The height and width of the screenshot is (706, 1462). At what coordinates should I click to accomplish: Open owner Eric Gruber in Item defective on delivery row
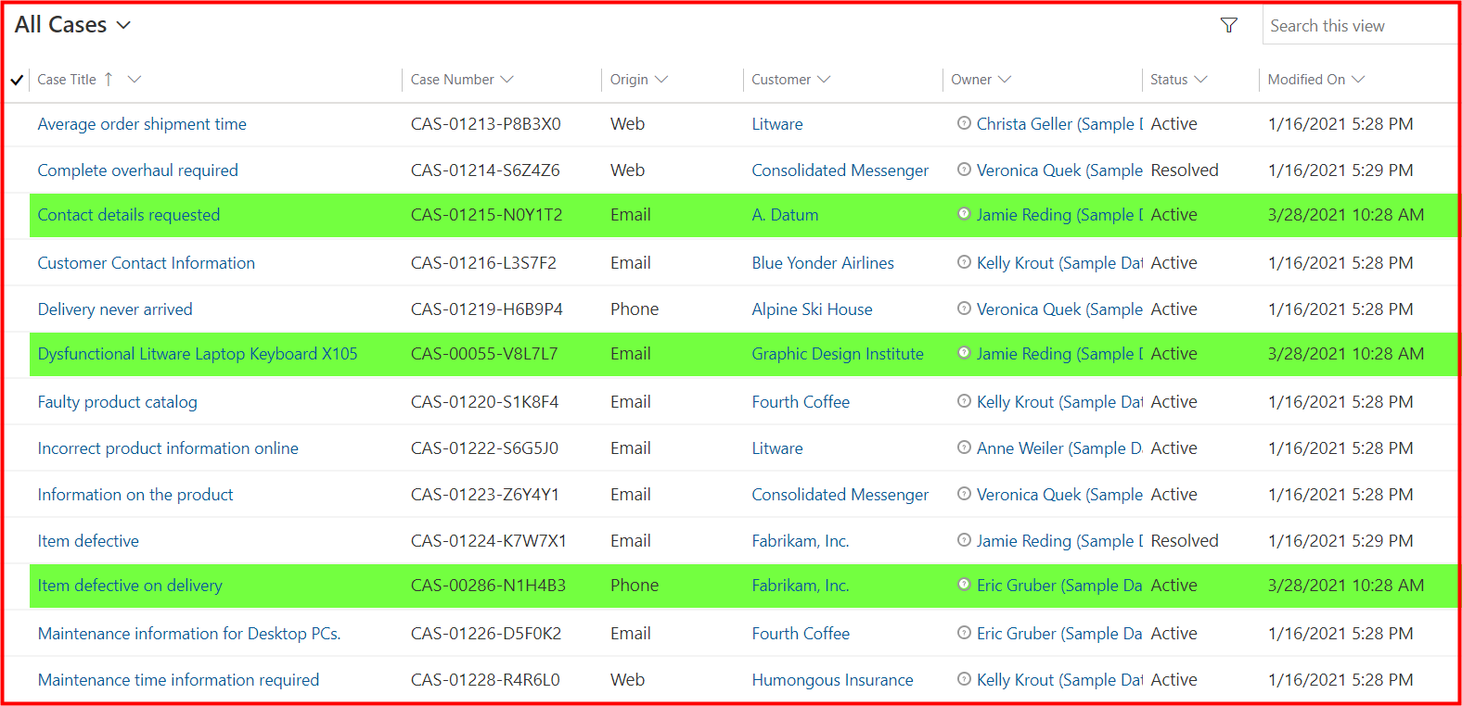[1059, 586]
